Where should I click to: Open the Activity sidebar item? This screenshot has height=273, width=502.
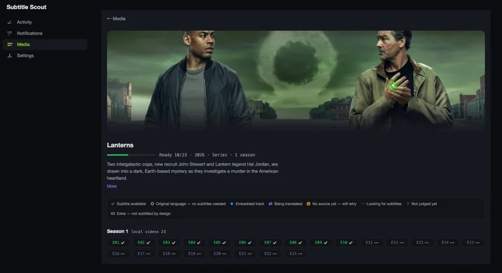[45, 22]
